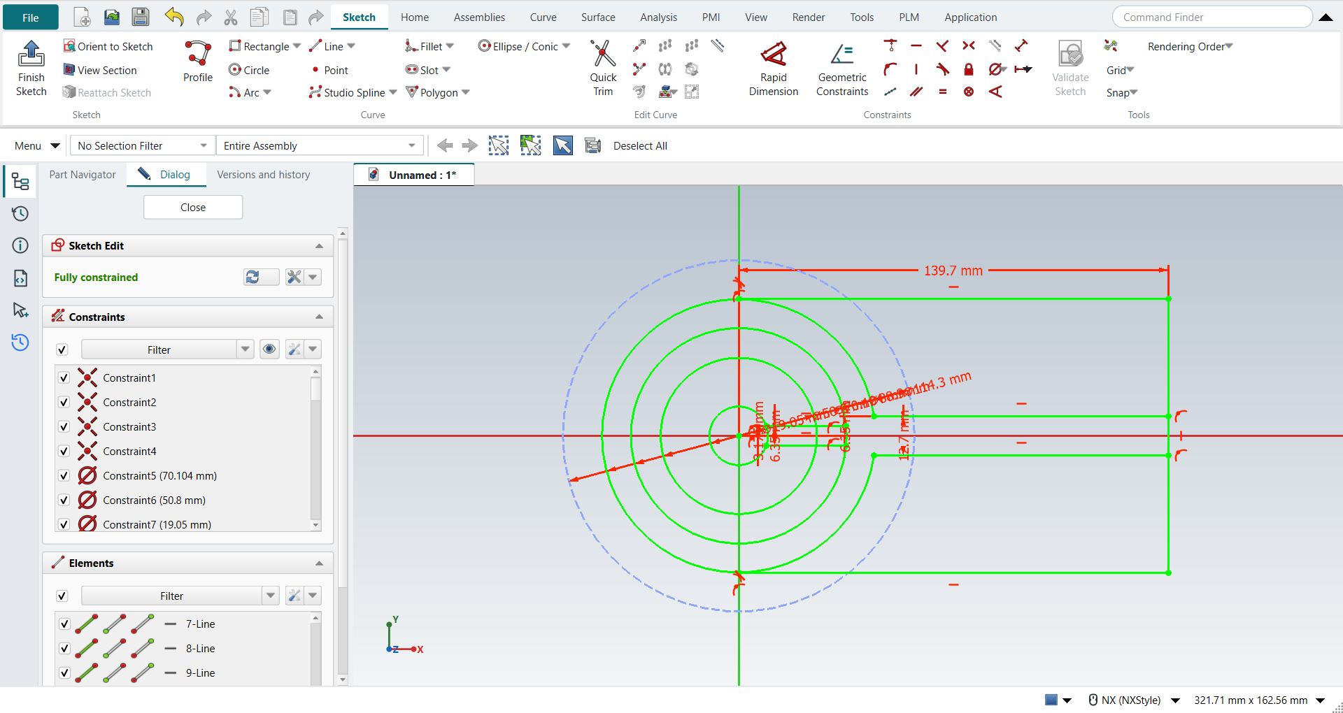The width and height of the screenshot is (1343, 713).
Task: Switch to the Home ribbon tab
Action: point(415,17)
